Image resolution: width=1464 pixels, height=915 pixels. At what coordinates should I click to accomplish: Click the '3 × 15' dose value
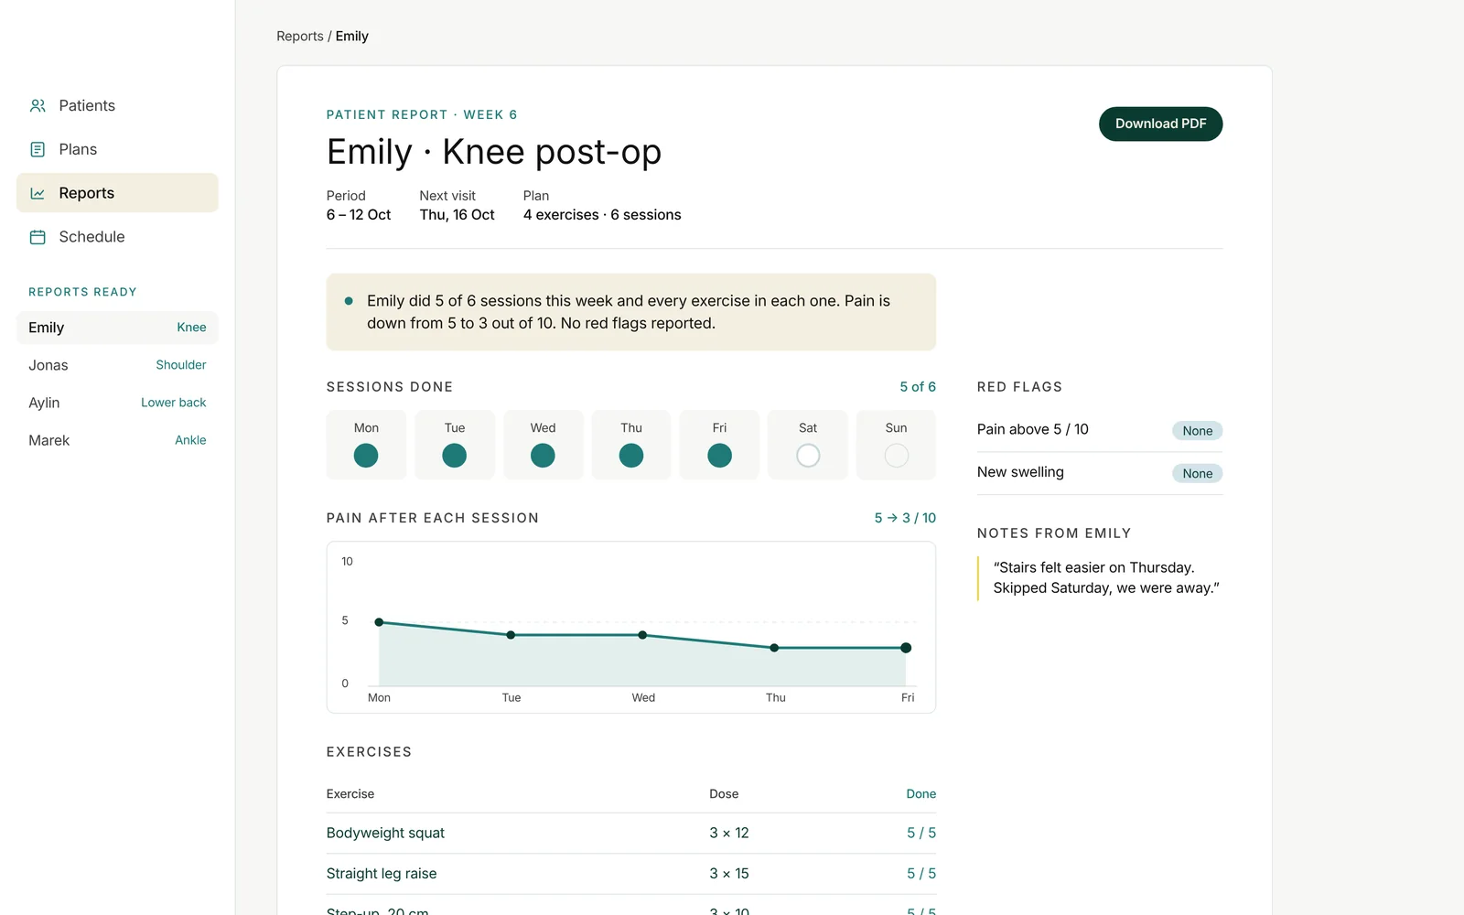point(729,874)
